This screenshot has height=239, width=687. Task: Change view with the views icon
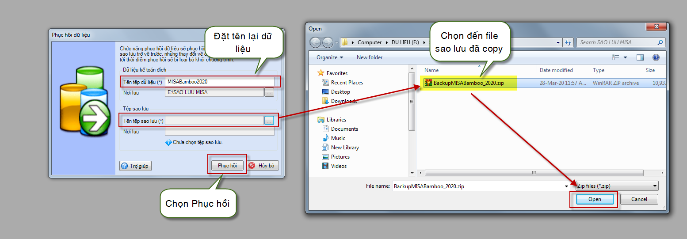616,57
